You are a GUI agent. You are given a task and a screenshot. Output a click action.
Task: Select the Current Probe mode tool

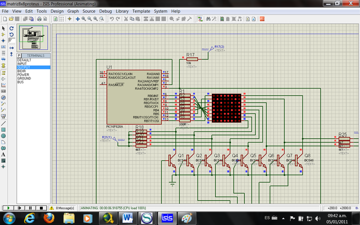[x=3, y=110]
